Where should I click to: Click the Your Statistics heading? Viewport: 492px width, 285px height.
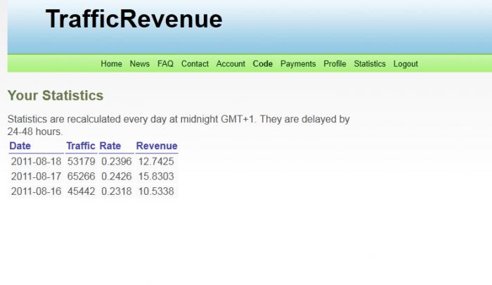[x=56, y=96]
